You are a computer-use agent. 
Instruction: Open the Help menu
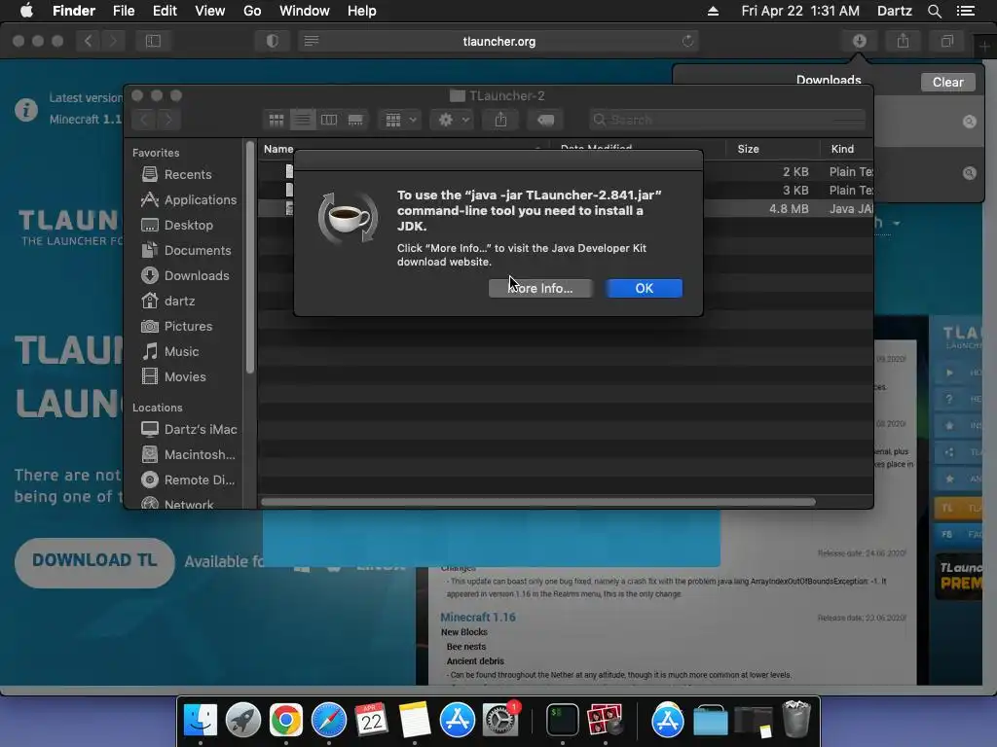click(362, 11)
